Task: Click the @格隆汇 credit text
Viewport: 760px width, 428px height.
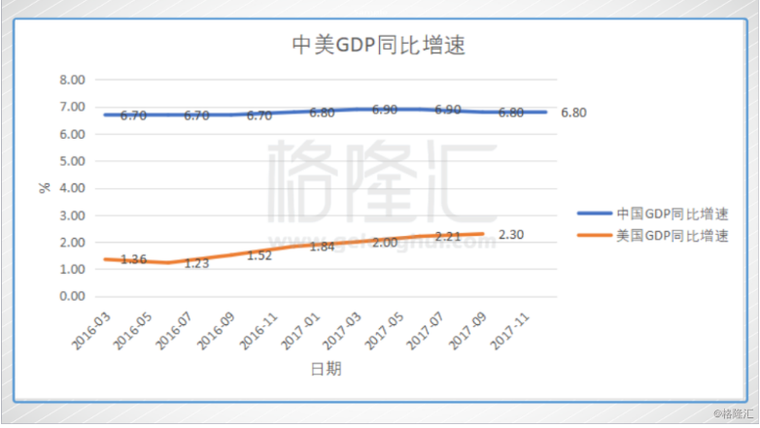Action: click(734, 414)
